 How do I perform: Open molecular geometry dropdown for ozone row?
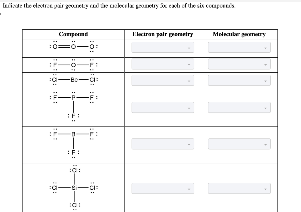239,47
